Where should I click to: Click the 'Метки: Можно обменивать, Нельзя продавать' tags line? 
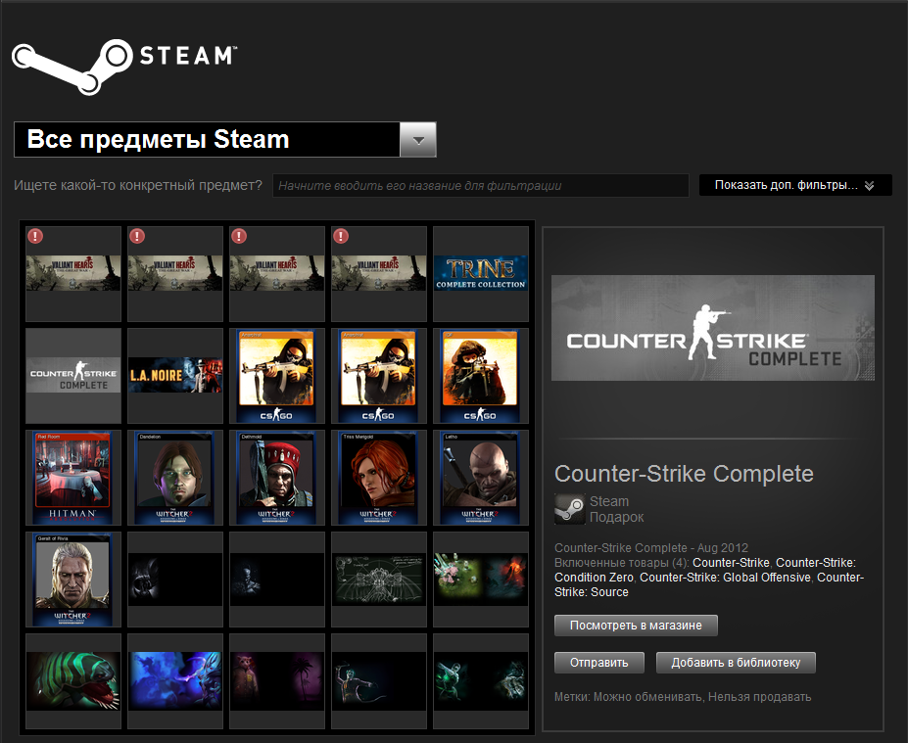[683, 697]
